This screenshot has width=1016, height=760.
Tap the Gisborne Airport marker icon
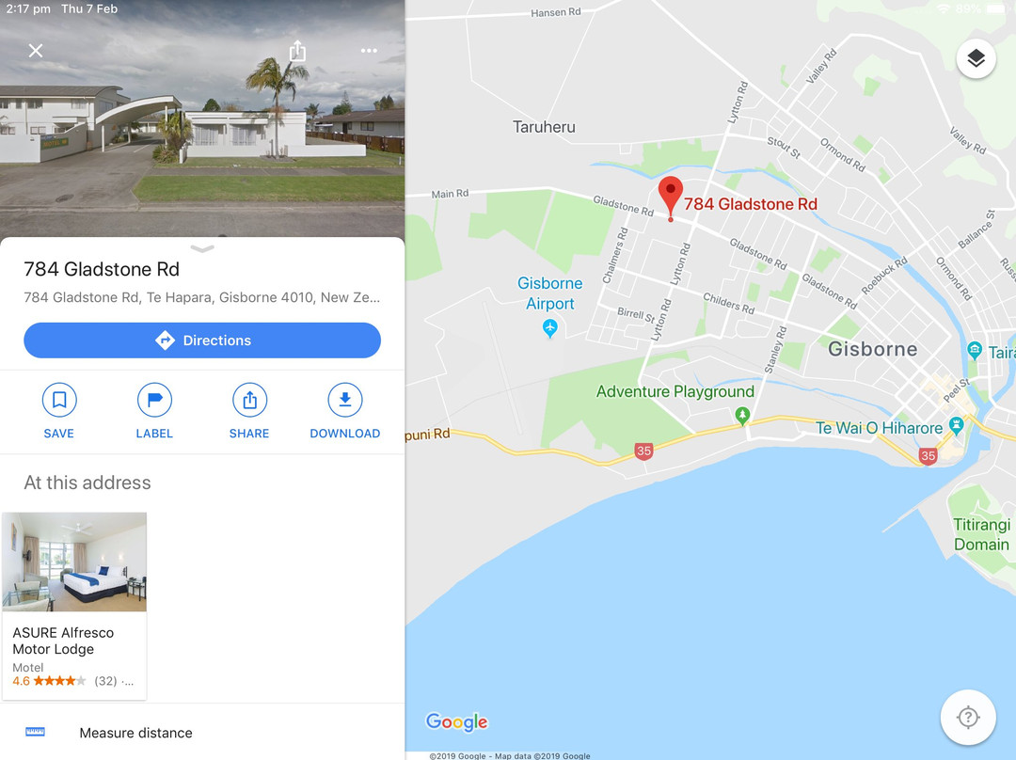tap(549, 328)
